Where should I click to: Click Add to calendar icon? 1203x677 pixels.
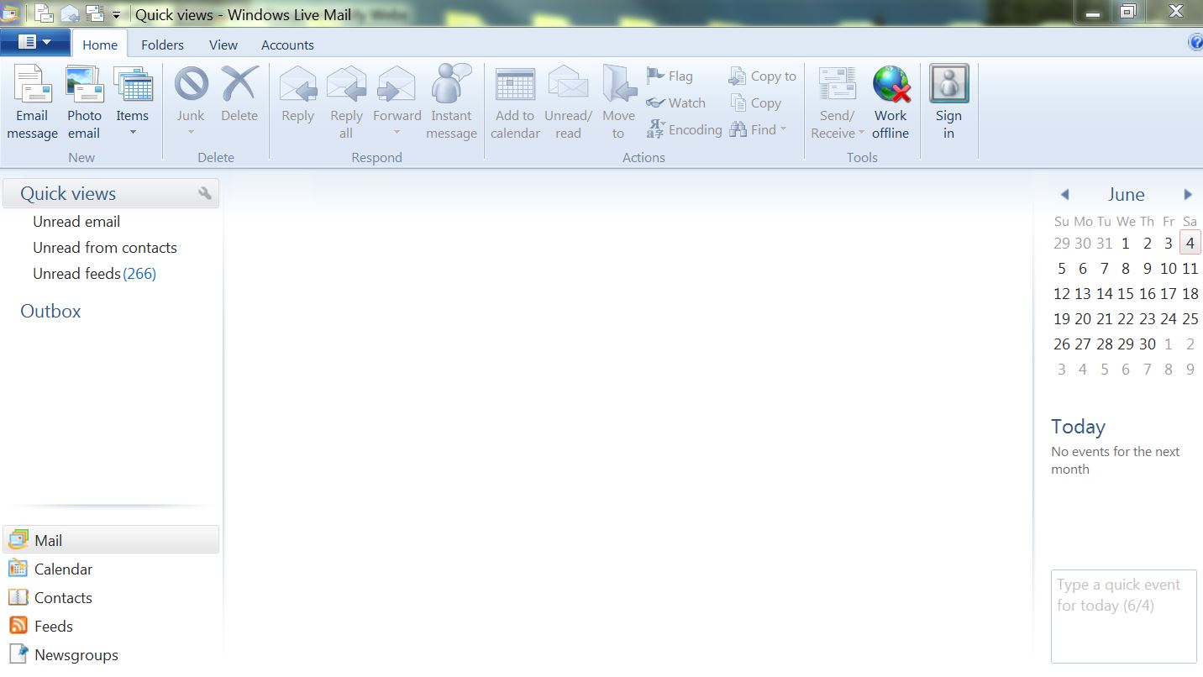click(515, 84)
